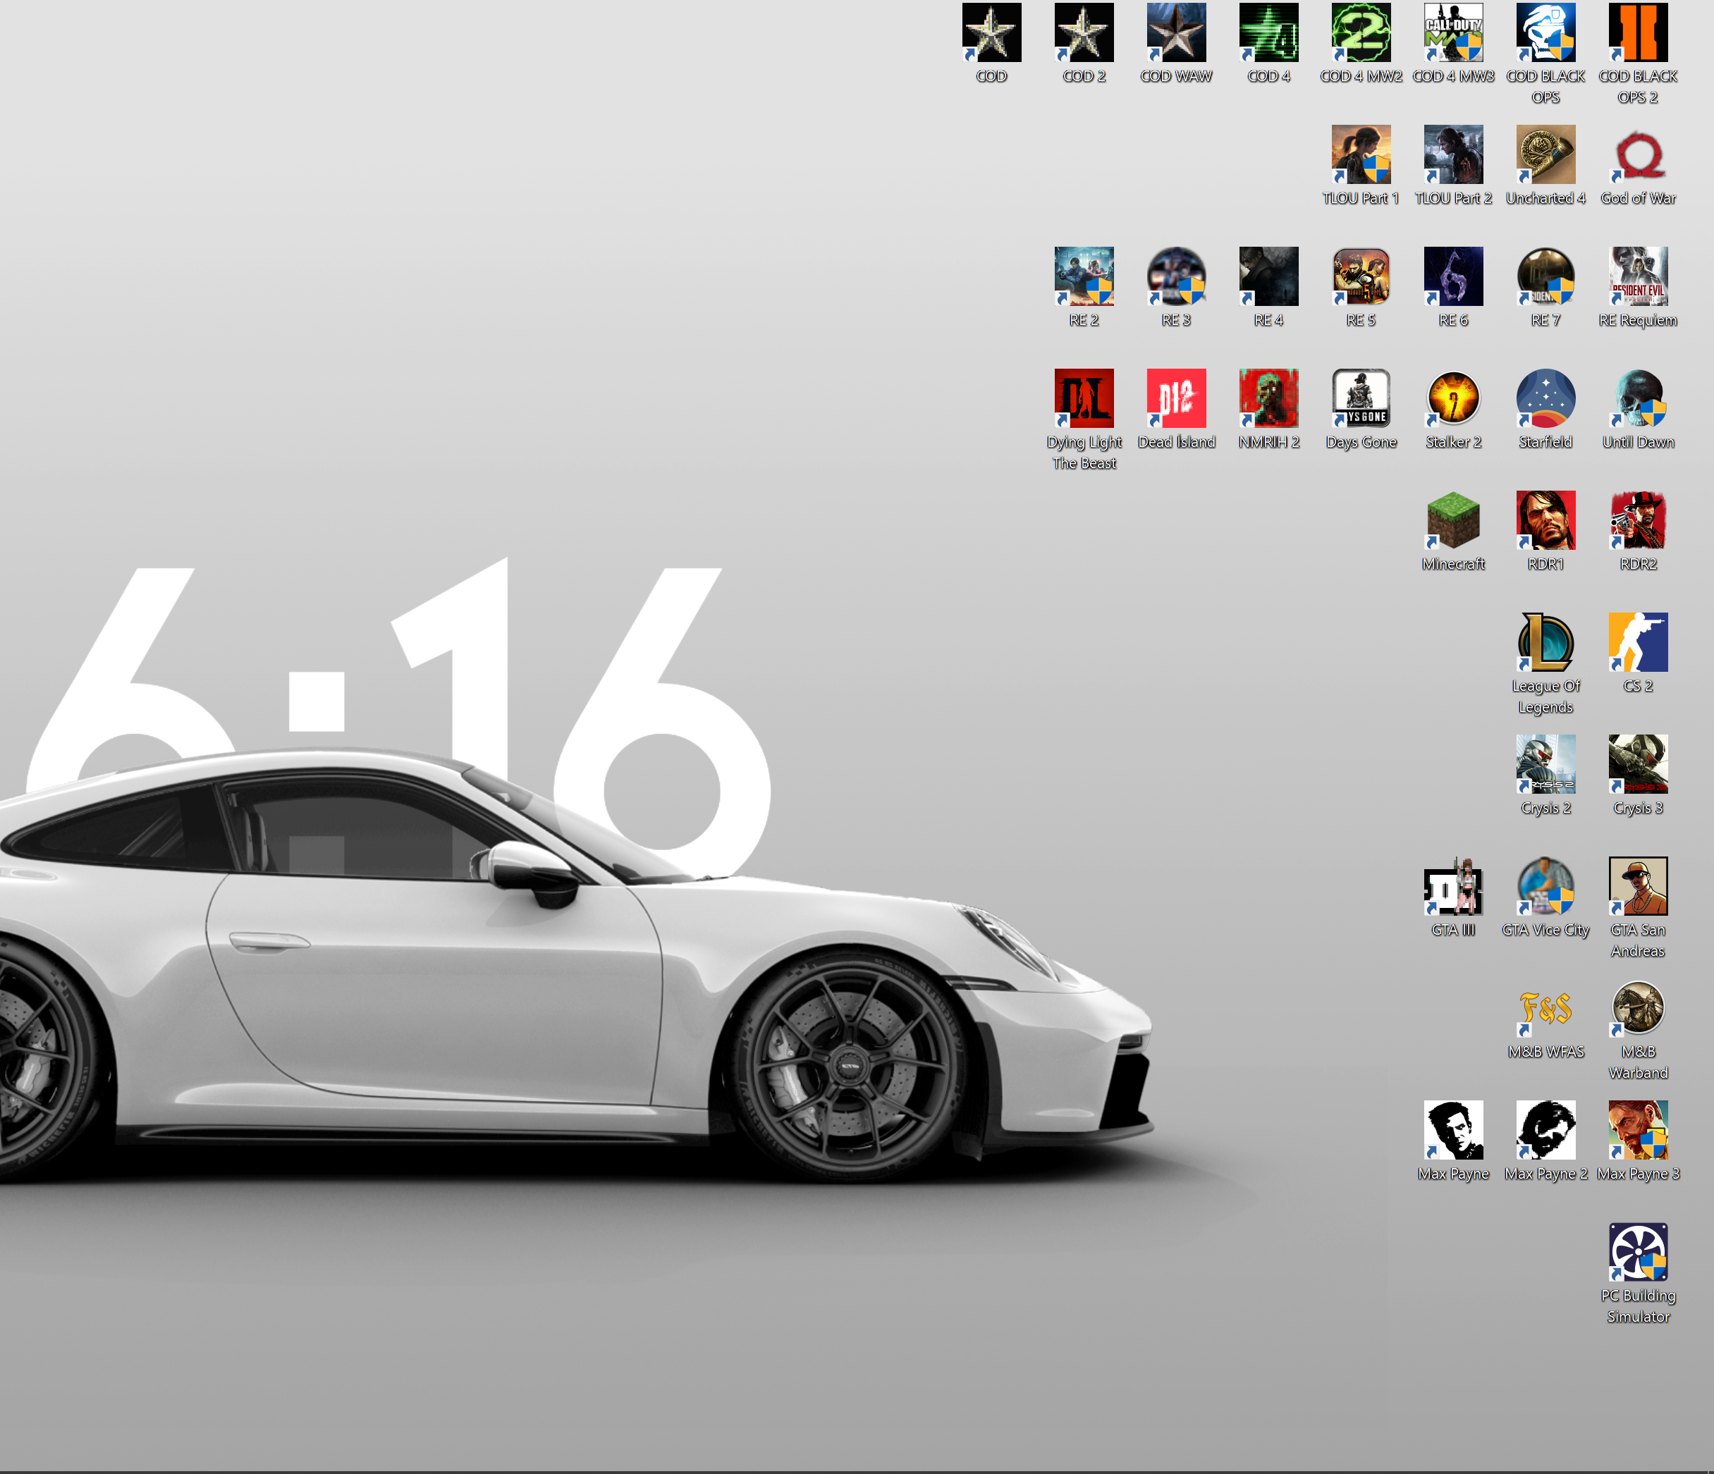Click the RE 6 shortcut

[1453, 276]
